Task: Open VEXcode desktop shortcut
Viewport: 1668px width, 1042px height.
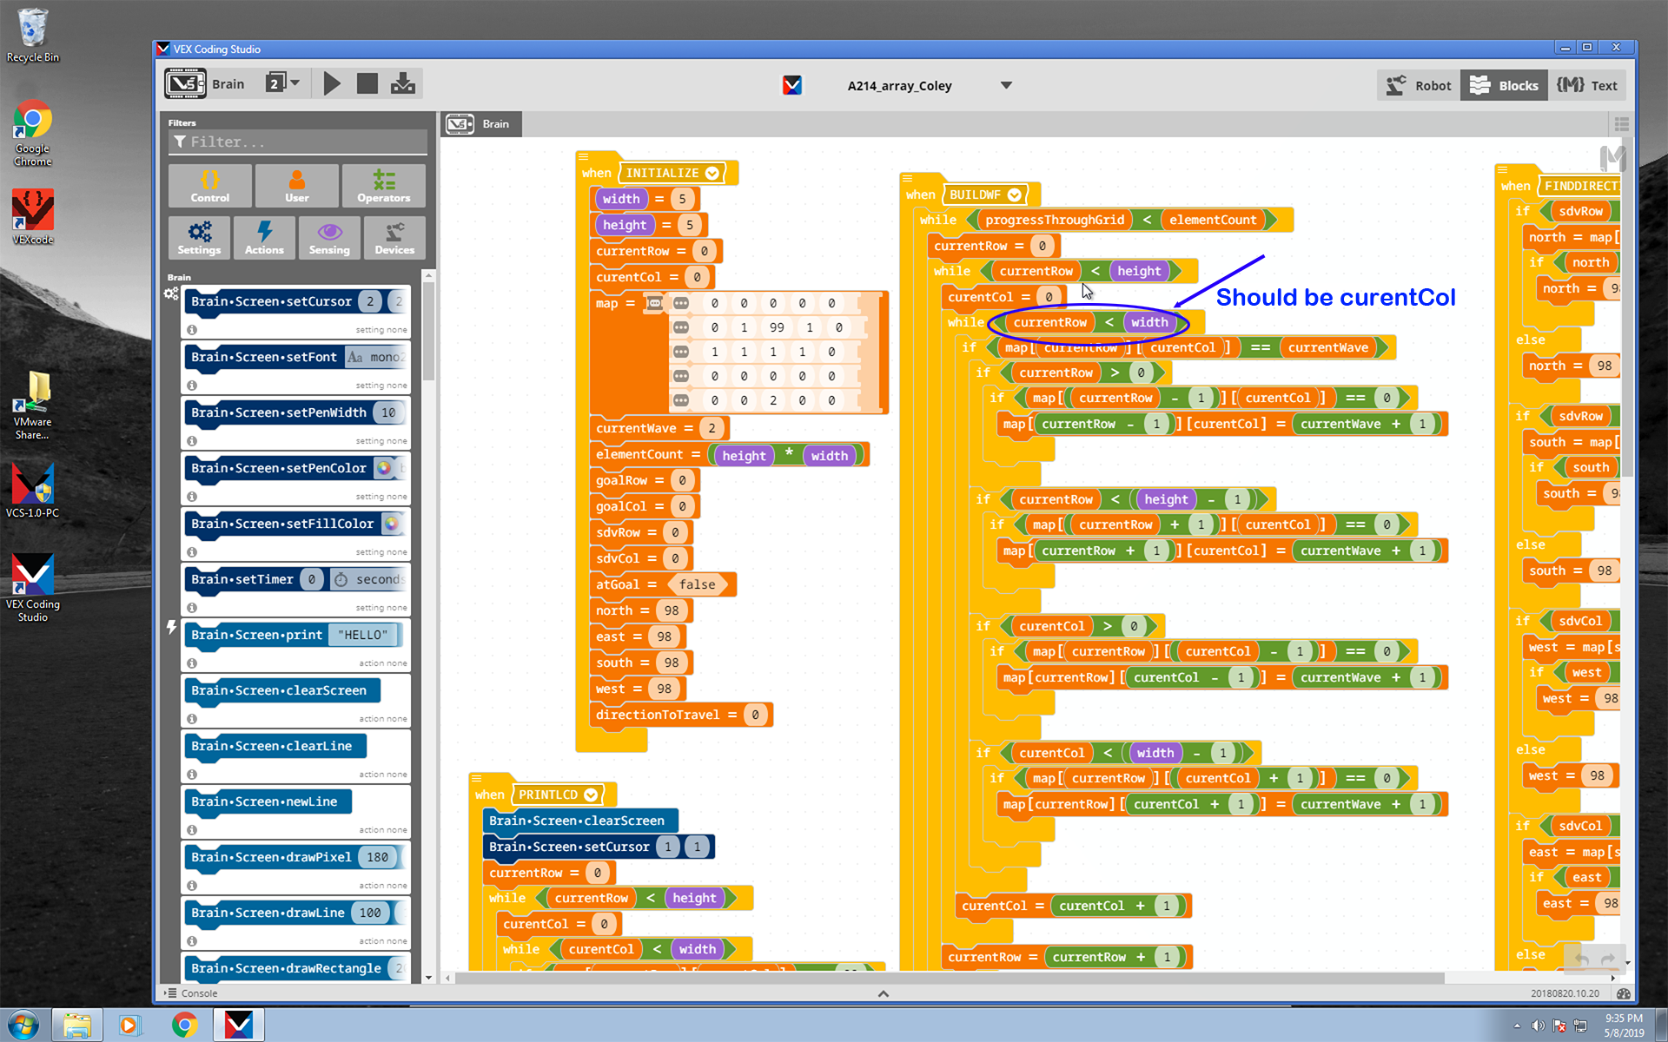Action: pos(32,217)
